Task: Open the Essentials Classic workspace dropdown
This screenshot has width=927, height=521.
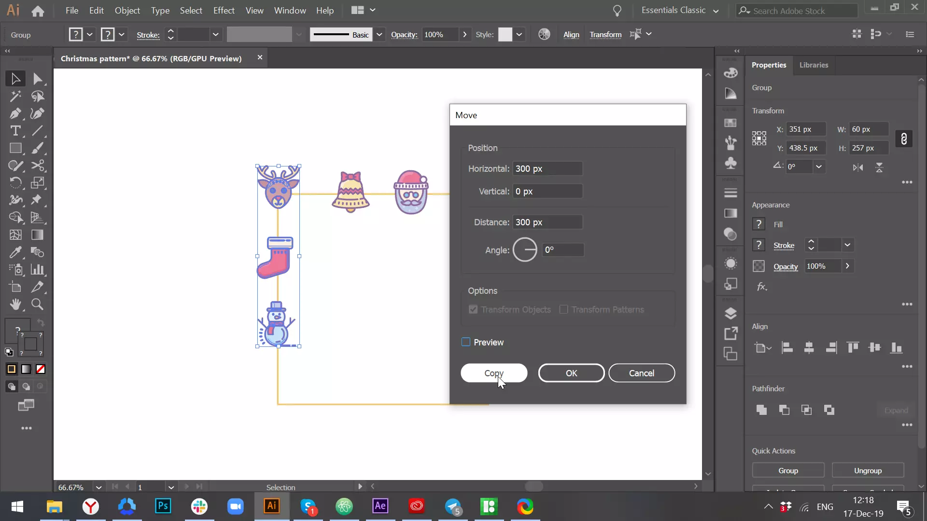Action: point(680,10)
